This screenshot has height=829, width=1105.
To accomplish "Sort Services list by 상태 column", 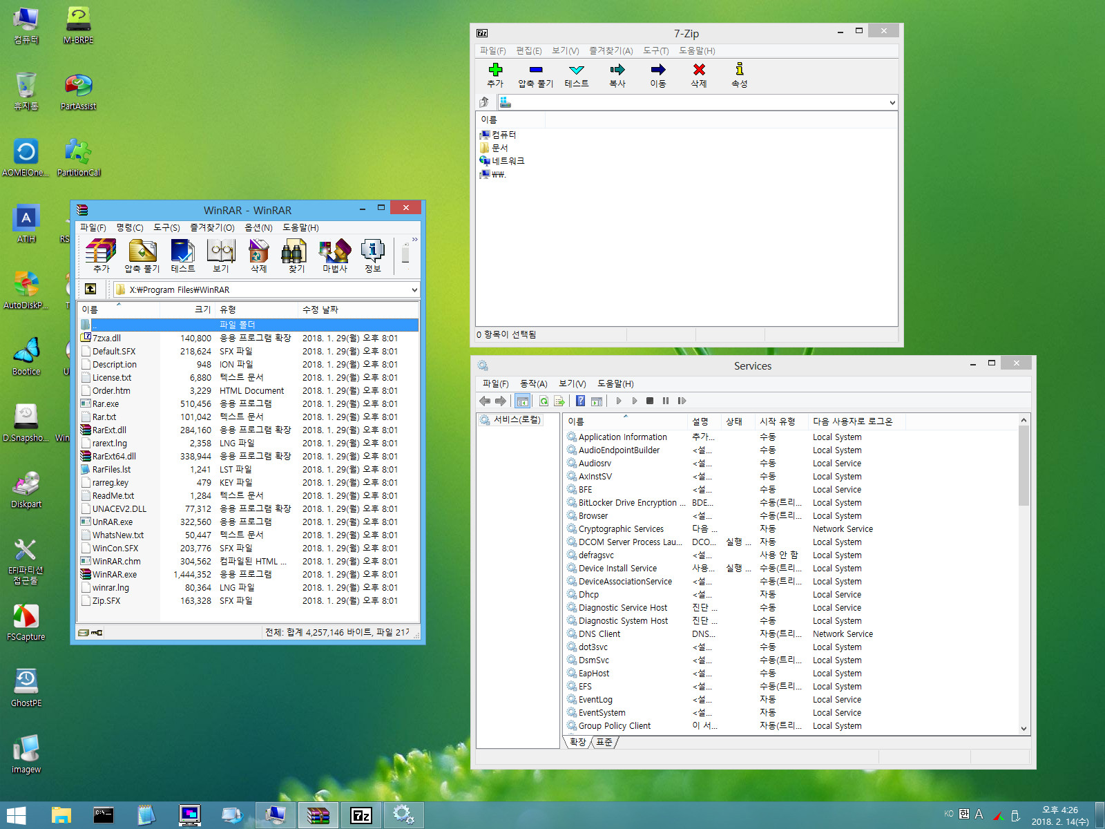I will point(738,421).
